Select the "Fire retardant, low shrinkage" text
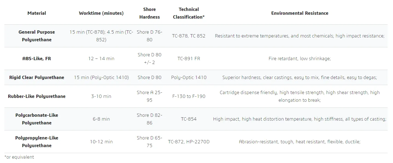The width and height of the screenshot is (393, 163). pos(300,59)
